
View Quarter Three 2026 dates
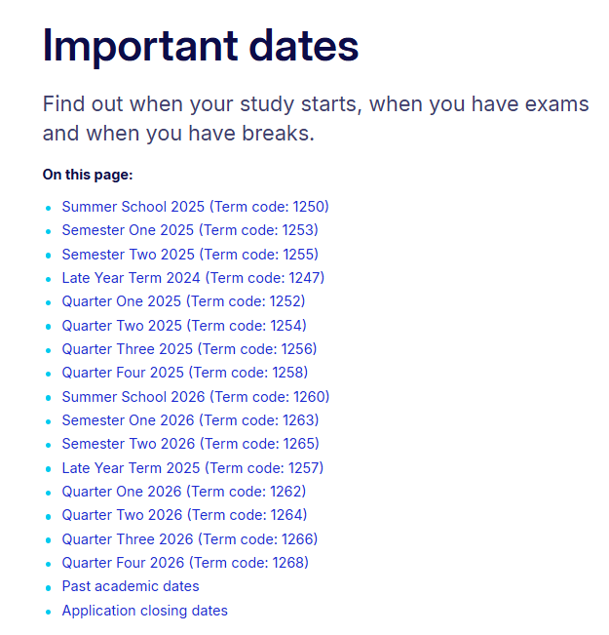189,539
